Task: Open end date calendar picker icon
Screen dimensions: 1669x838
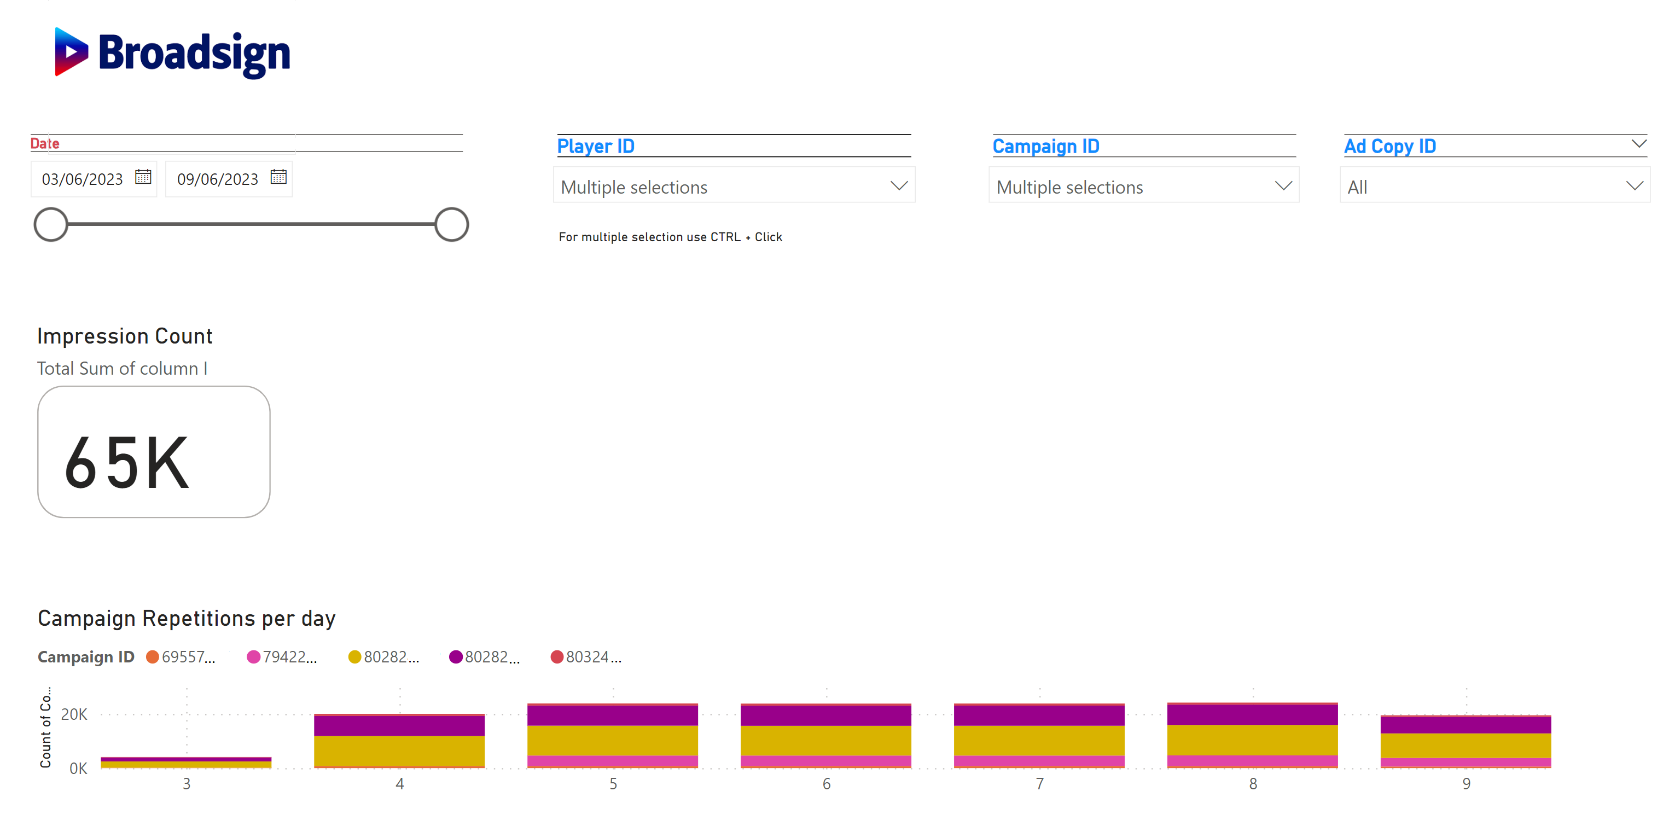Action: click(278, 177)
